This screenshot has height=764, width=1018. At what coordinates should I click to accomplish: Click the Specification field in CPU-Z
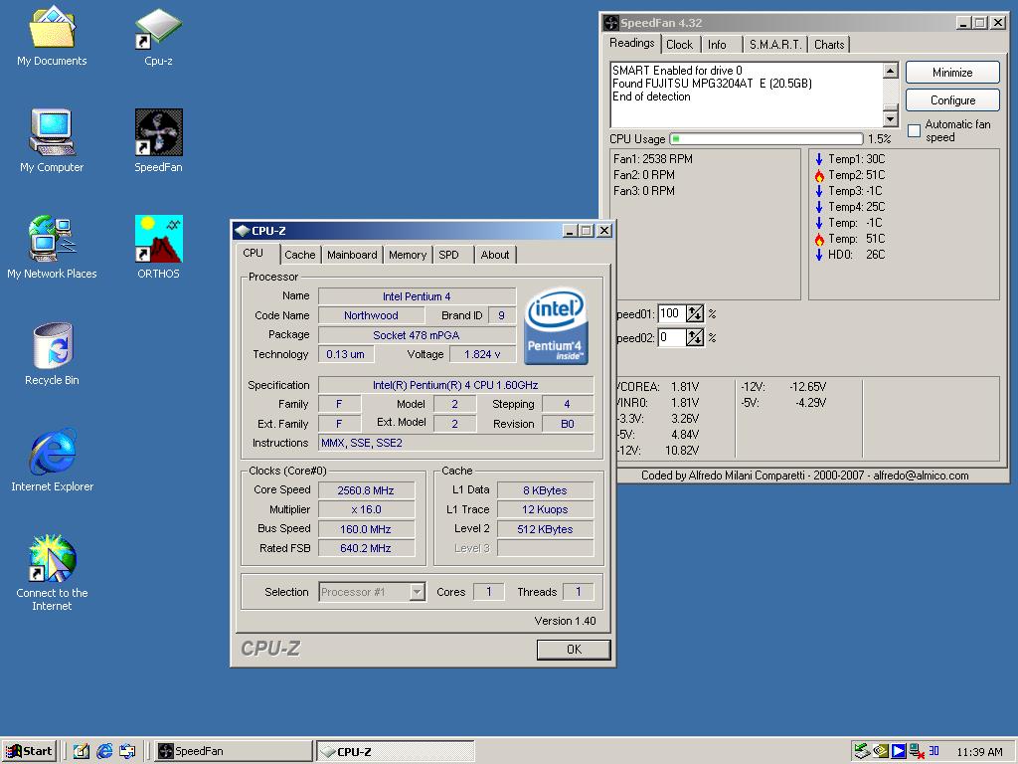(455, 385)
